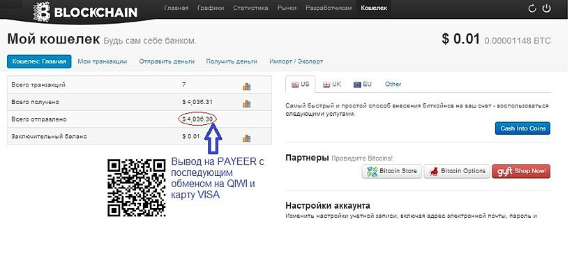This screenshot has height=275, width=588.
Task: Select the Other region tab
Action: pyautogui.click(x=393, y=84)
